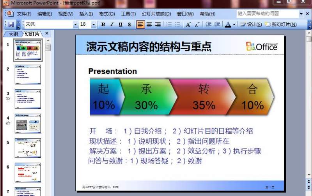
Task: Toggle Underline formatting
Action: (121, 24)
